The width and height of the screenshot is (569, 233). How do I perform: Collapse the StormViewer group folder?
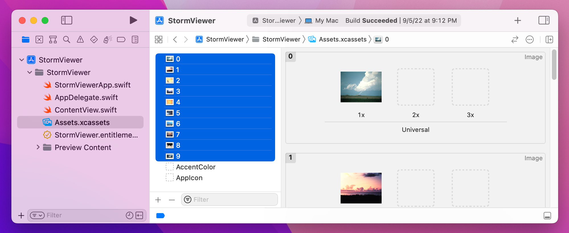pos(30,72)
